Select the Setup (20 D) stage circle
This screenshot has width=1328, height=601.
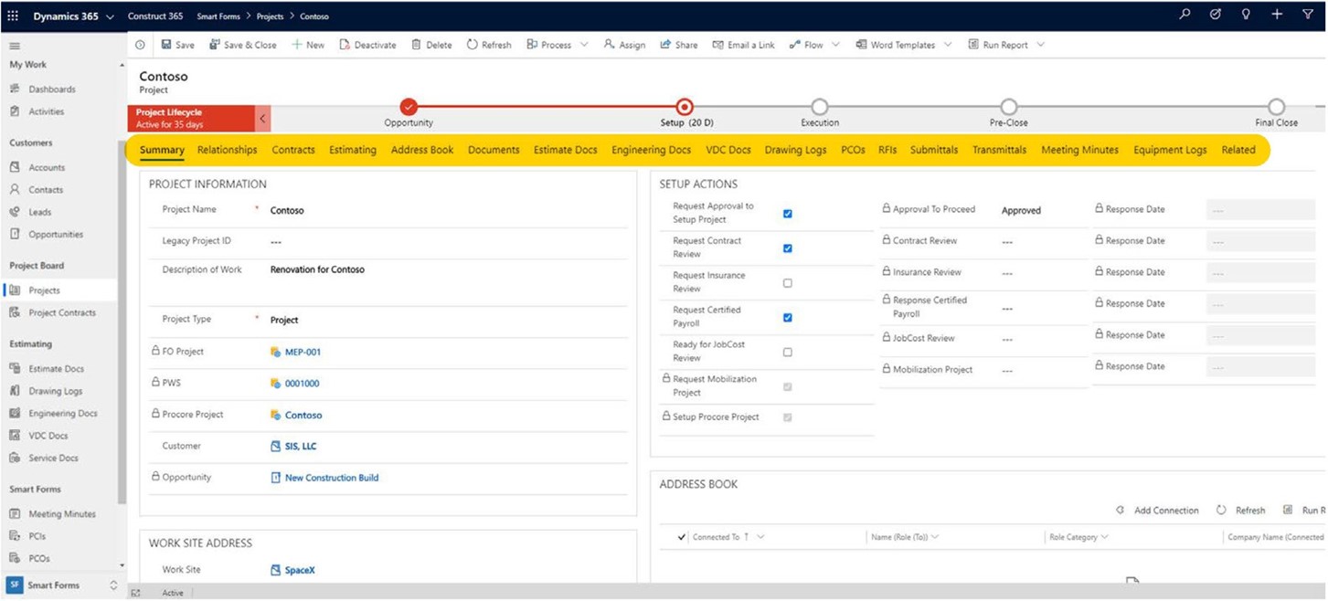(684, 107)
